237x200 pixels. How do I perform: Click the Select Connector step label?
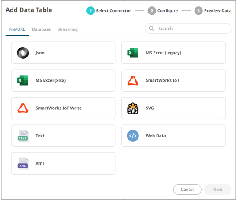(113, 11)
